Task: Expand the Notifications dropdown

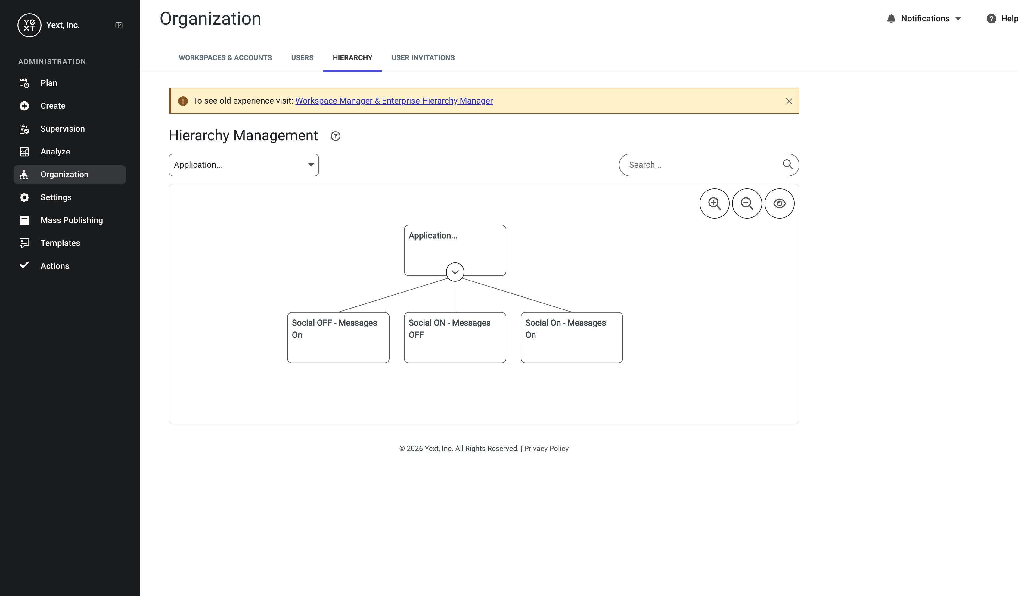Action: 924,19
